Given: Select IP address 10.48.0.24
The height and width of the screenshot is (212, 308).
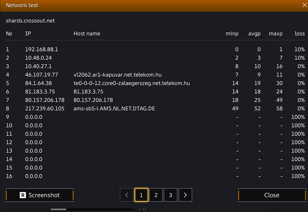Looking at the screenshot, I should (x=38, y=58).
